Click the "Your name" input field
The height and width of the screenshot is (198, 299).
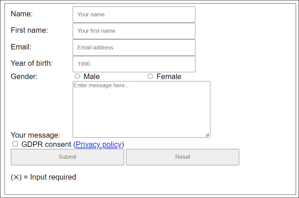point(134,15)
